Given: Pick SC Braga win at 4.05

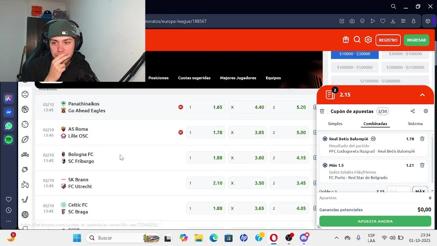Looking at the screenshot, I should (x=289, y=208).
